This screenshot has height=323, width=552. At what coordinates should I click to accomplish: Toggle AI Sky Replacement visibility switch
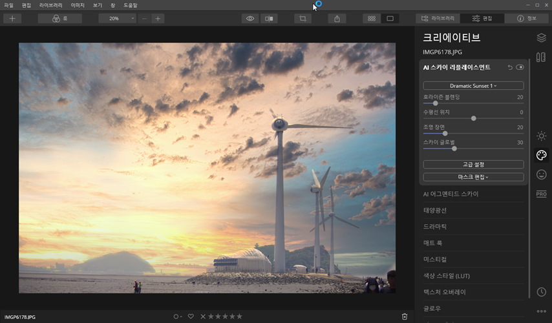pyautogui.click(x=520, y=67)
